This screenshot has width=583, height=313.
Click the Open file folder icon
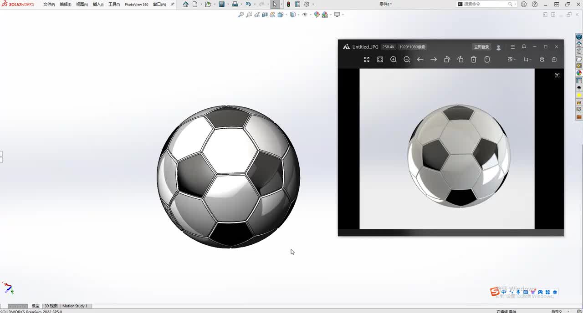click(208, 5)
